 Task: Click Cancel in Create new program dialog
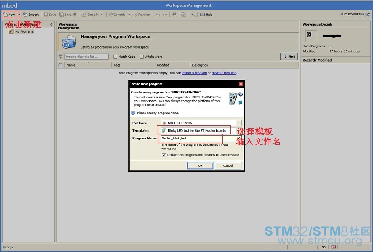[228, 165]
